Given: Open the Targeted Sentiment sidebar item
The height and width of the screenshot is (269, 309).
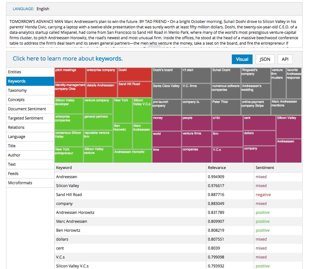Looking at the screenshot, I should [x=30, y=118].
